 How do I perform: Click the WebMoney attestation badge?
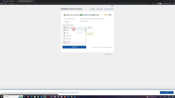point(109,54)
